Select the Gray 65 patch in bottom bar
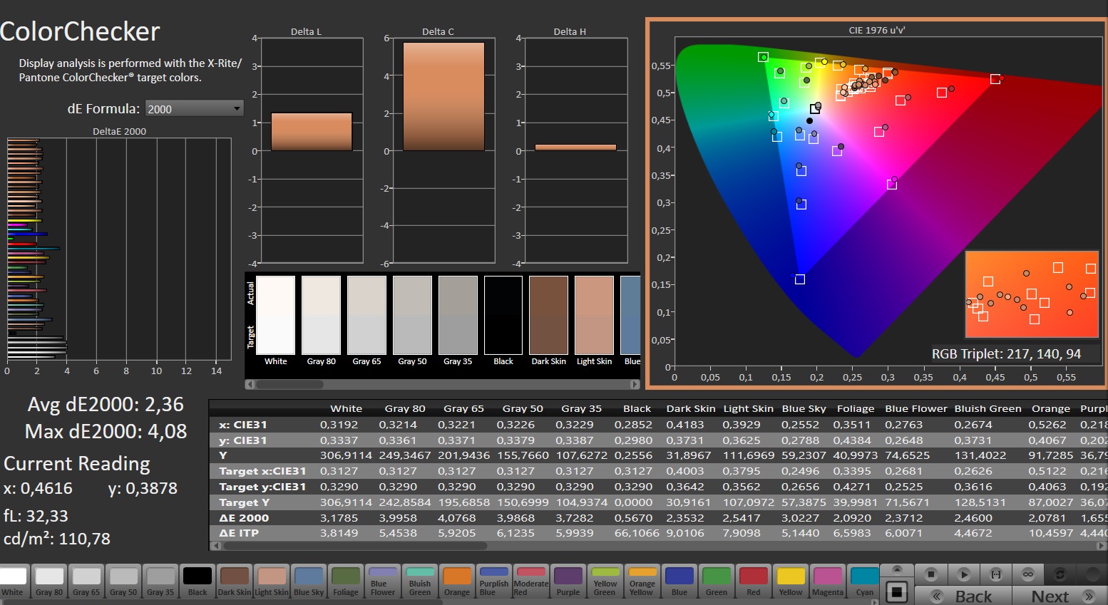The width and height of the screenshot is (1108, 605). [86, 581]
